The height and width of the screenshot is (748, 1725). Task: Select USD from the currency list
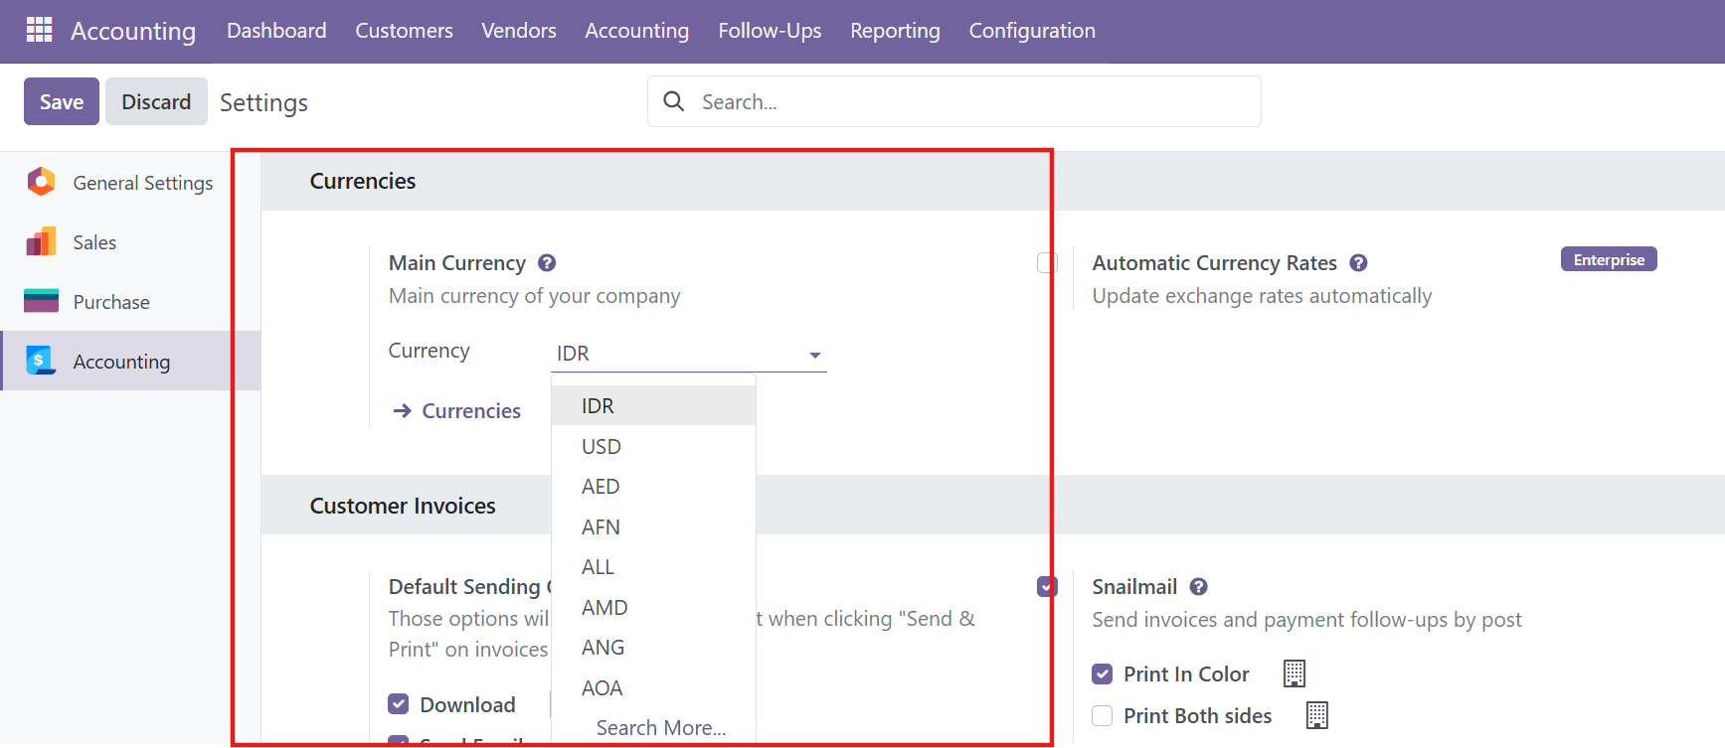[x=602, y=447]
